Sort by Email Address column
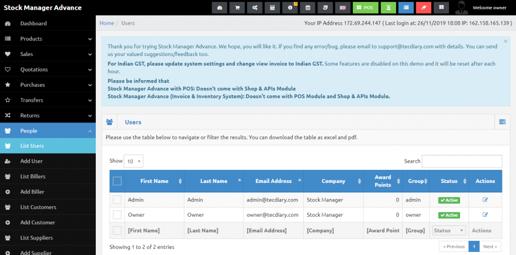The image size is (516, 255). [274, 181]
